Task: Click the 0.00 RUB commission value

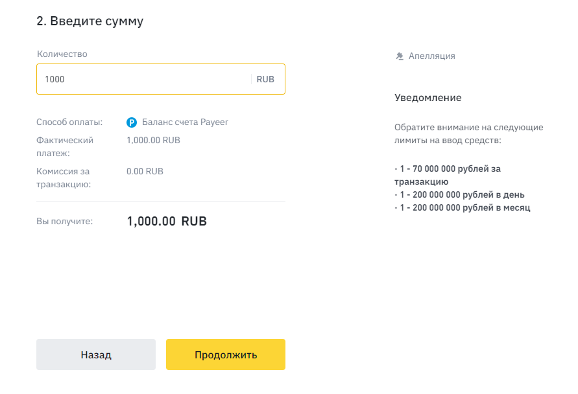Action: pyautogui.click(x=145, y=171)
